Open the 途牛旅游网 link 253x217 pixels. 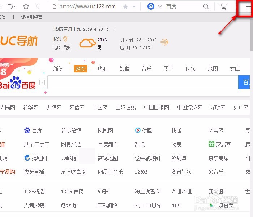[147, 158]
